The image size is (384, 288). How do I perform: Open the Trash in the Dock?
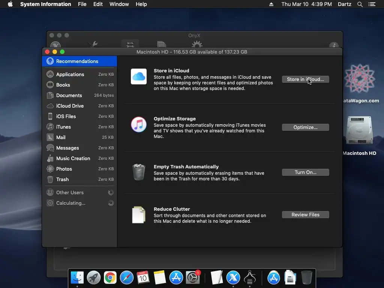click(307, 278)
